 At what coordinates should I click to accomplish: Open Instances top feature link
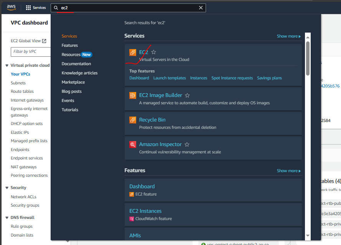tap(199, 78)
